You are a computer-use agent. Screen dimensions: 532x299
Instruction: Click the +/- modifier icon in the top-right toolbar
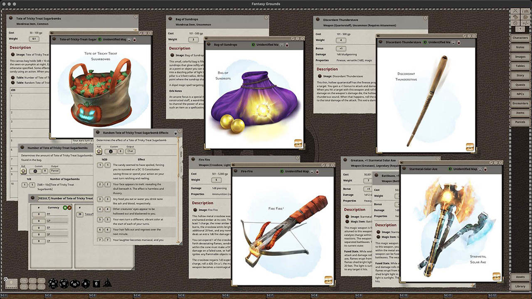pyautogui.click(x=526, y=23)
